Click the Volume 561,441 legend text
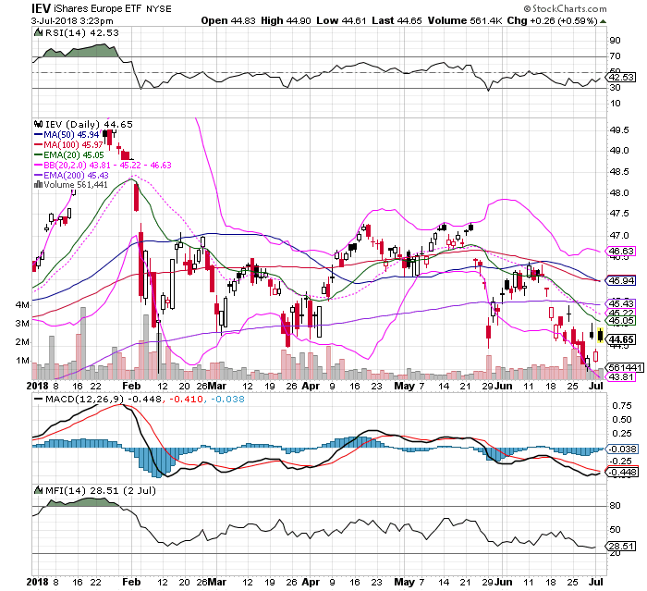 [76, 185]
